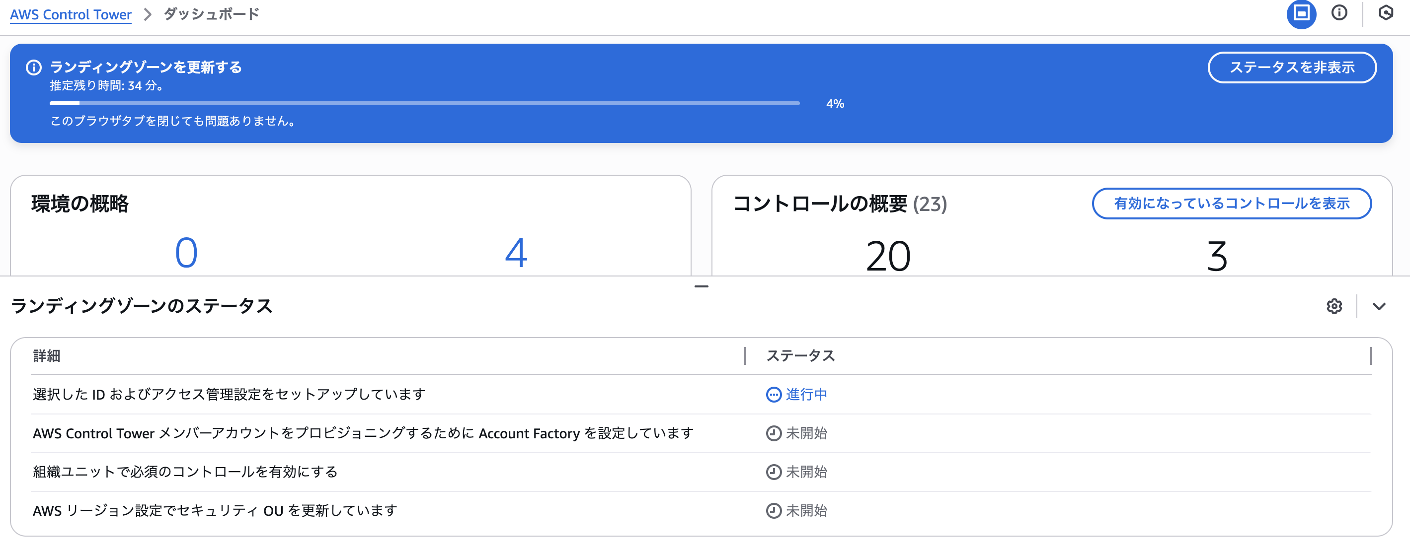Screen dimensions: 1410x551
Task: Click the 詳細 column header
Action: (46, 356)
